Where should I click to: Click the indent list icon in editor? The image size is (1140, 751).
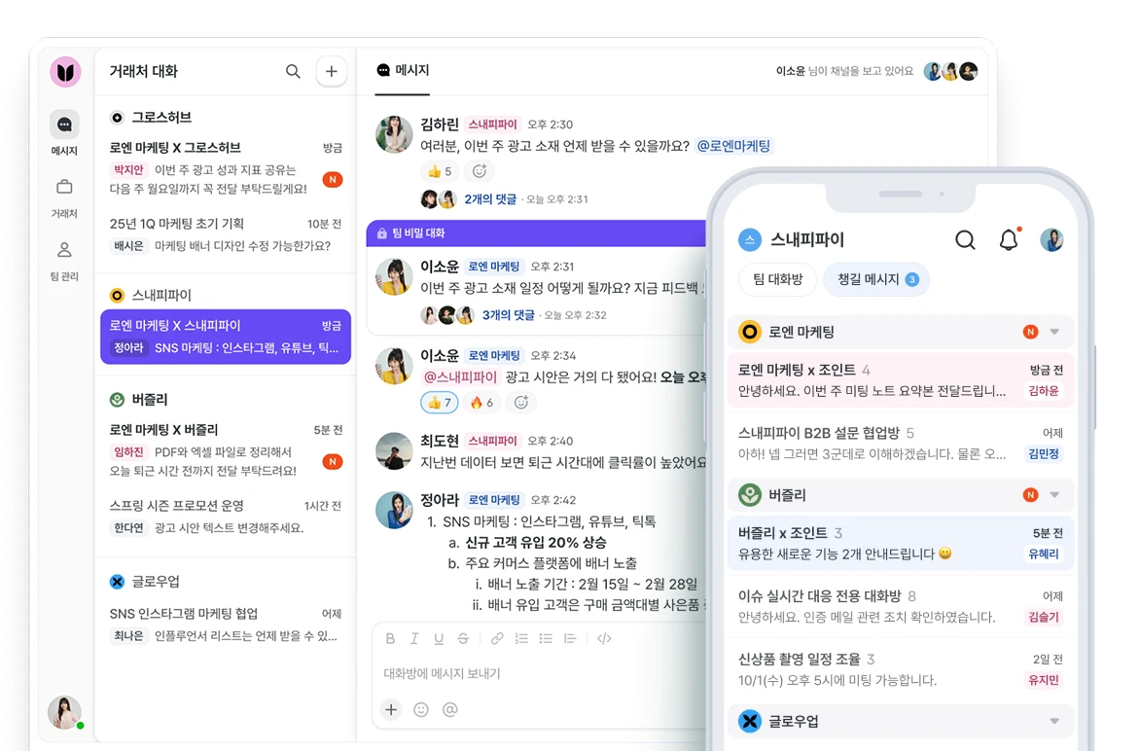pos(570,638)
